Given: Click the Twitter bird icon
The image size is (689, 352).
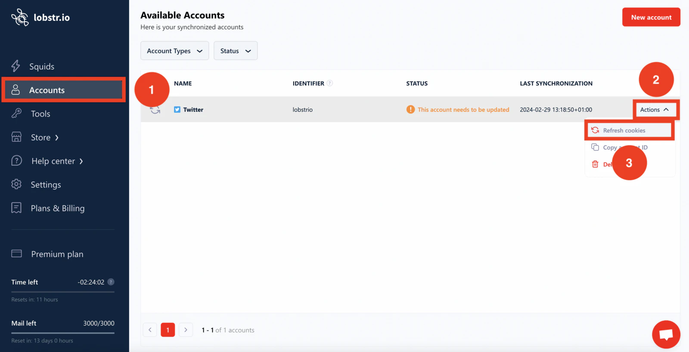Looking at the screenshot, I should (x=177, y=109).
